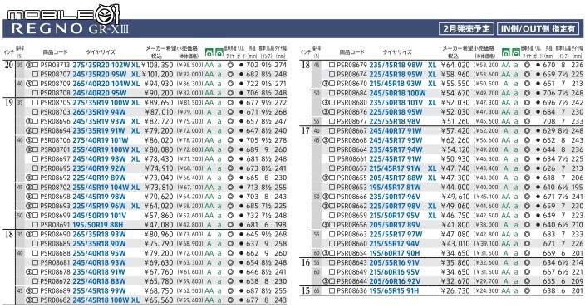Select tire size 265/35R19 94W
Image resolution: width=585 pixels, height=307 pixels.
[99, 112]
